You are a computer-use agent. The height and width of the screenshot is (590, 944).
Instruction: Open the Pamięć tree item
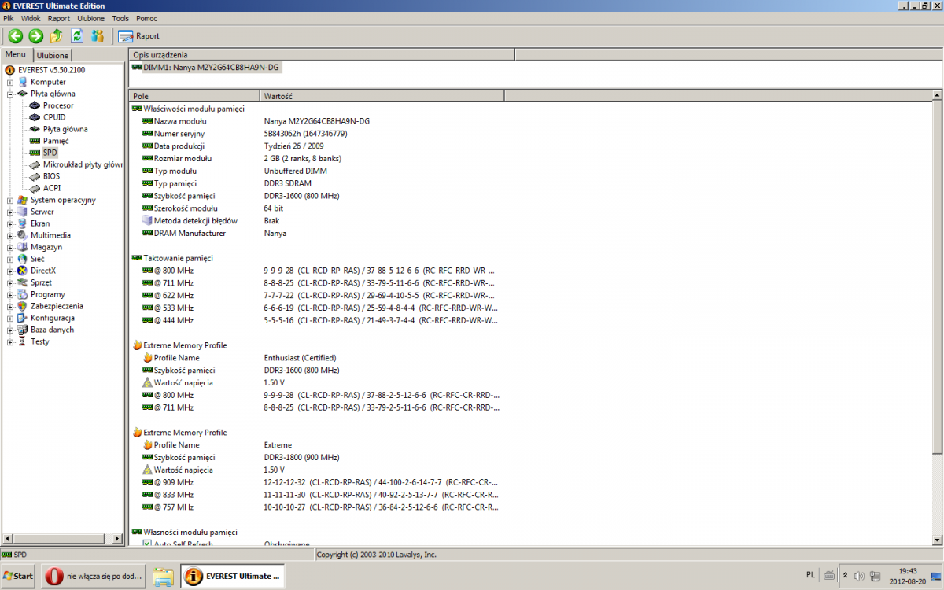tap(56, 141)
